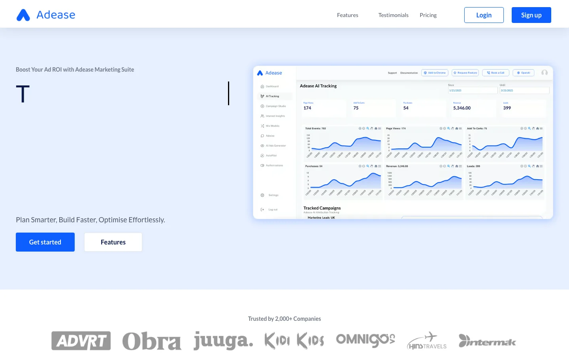Click the user avatar in dashboard preview

tap(545, 72)
